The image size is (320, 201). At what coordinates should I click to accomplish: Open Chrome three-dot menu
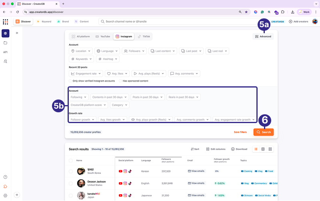[316, 12]
